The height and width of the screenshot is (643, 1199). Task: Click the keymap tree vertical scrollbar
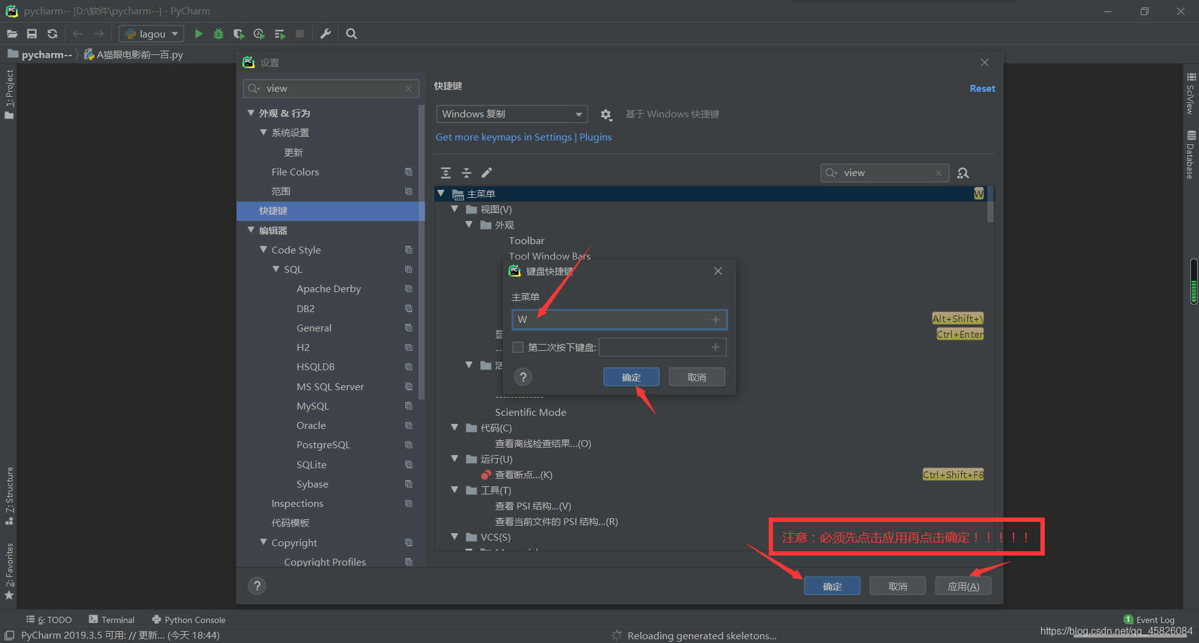pyautogui.click(x=990, y=205)
